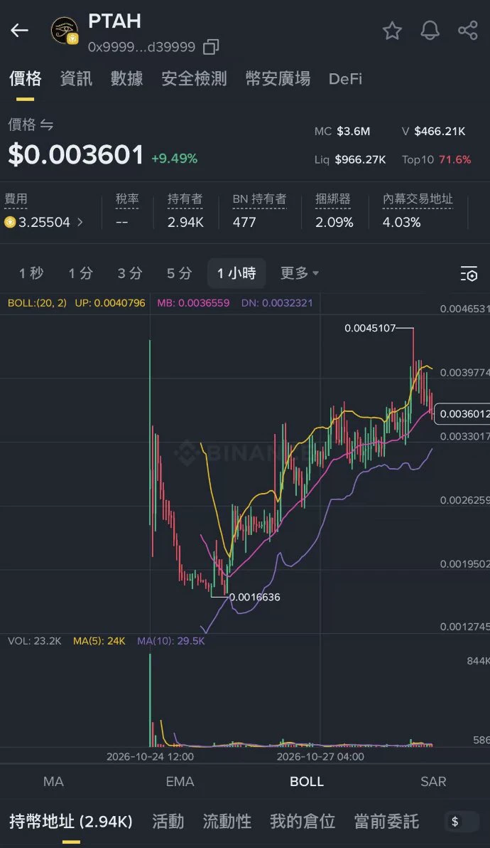Switch to the 資訊 tab

(76, 79)
